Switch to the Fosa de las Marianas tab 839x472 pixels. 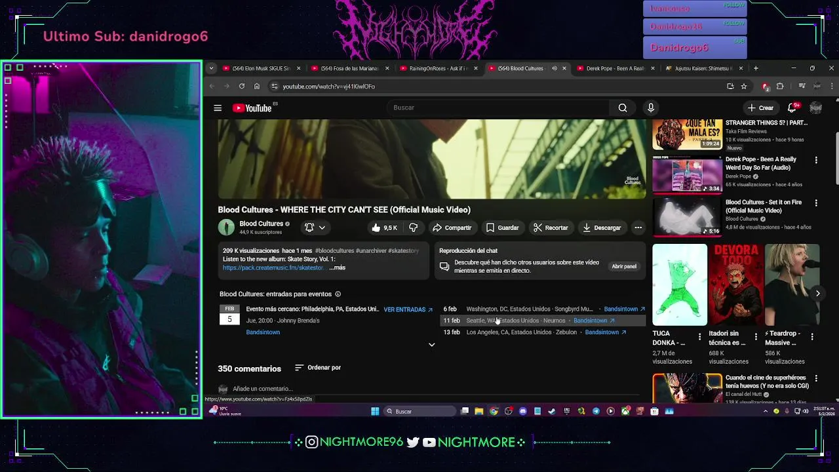pyautogui.click(x=349, y=68)
